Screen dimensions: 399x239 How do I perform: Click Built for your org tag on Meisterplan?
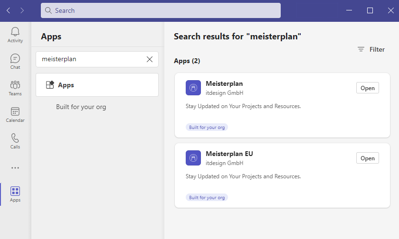(207, 127)
